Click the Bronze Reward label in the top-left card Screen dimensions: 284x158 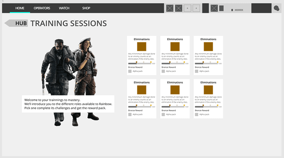coord(135,67)
